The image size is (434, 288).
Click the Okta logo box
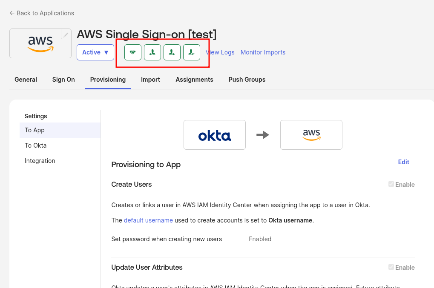pos(215,135)
